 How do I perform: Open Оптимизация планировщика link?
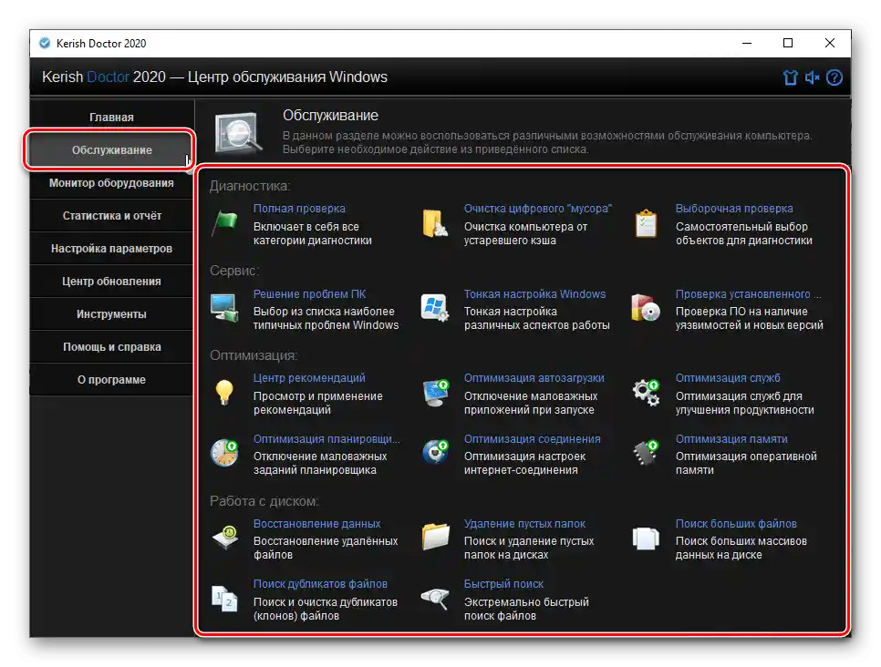[326, 438]
